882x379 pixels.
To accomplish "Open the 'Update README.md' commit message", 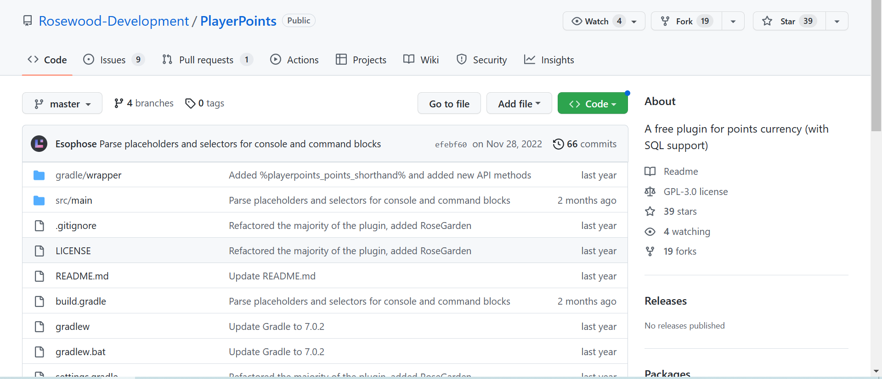I will point(272,276).
